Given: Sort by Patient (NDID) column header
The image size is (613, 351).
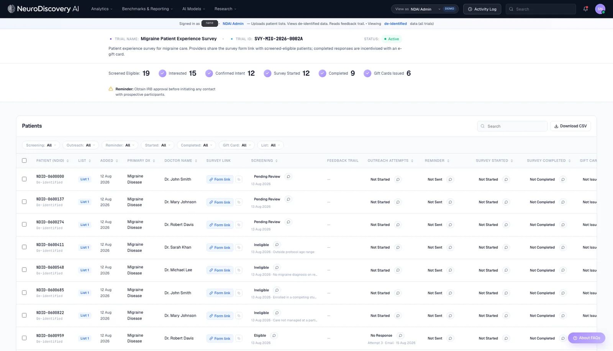Looking at the screenshot, I should [x=52, y=161].
